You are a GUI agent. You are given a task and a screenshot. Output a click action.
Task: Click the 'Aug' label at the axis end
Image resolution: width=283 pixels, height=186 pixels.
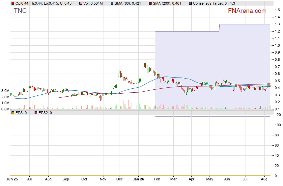click(x=264, y=179)
